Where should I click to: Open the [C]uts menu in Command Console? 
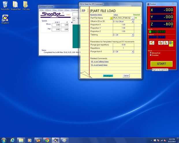point(61,10)
